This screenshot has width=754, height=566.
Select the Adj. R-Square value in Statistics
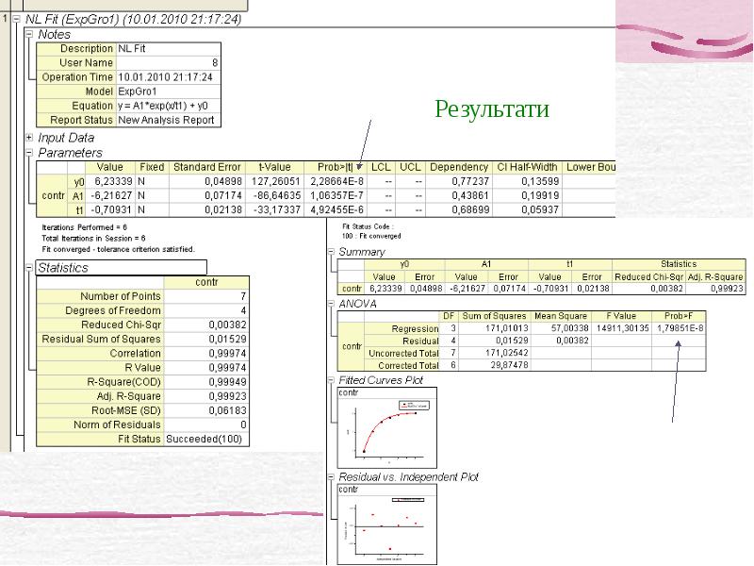(207, 396)
